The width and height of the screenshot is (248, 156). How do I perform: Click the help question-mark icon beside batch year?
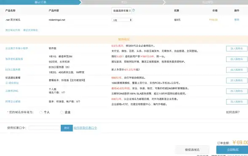tap(133, 10)
